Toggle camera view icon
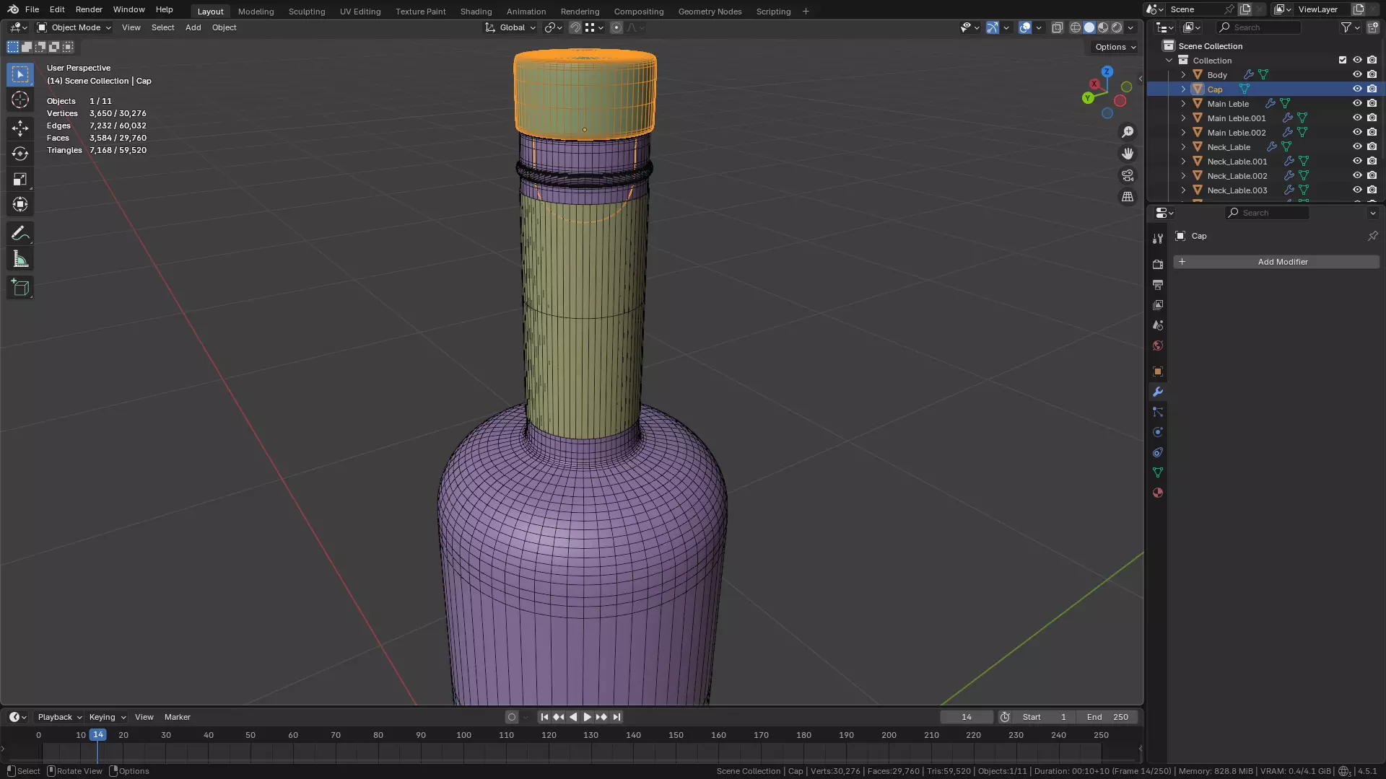 click(1128, 175)
